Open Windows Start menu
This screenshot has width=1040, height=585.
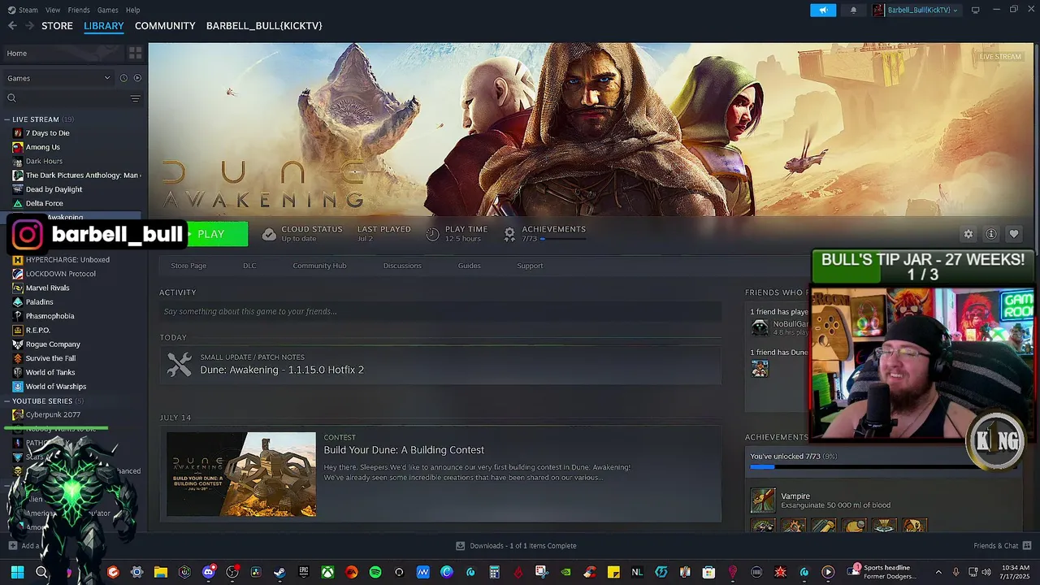pos(17,572)
